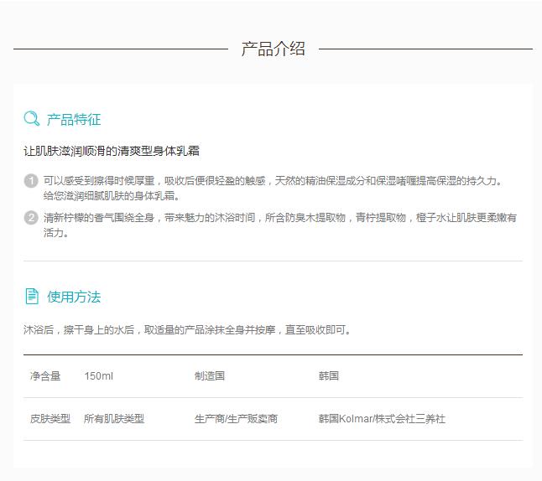The image size is (542, 481).
Task: Click the 生产商/生产贩卖商 label cell
Action: 236,418
